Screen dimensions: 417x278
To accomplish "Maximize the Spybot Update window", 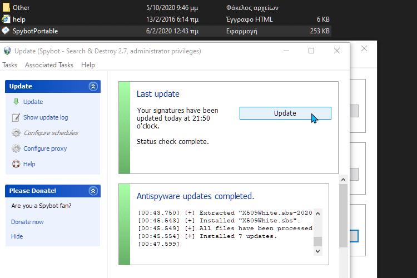I will point(311,51).
